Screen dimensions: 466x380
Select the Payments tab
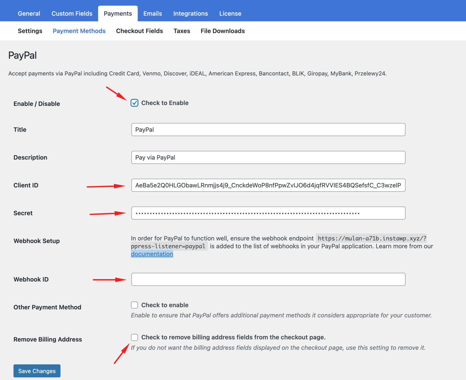coord(118,14)
